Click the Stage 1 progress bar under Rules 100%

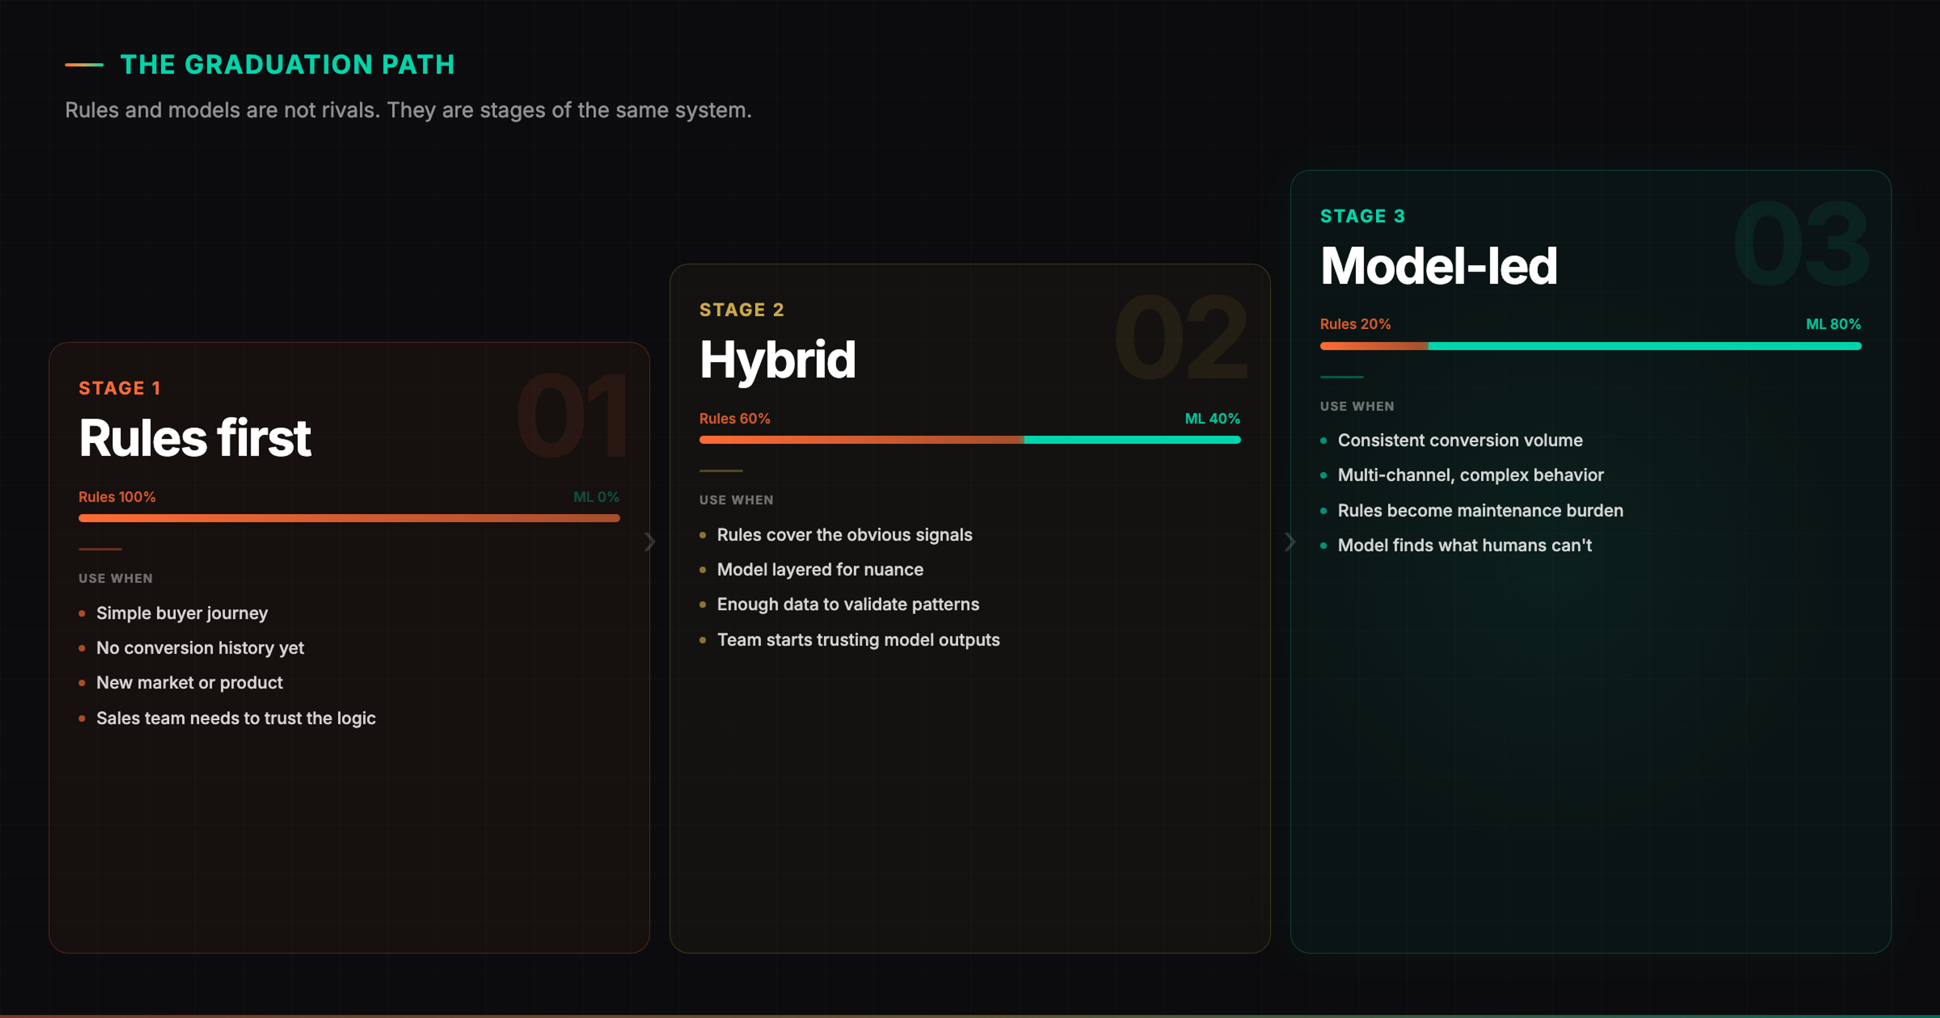coord(350,518)
